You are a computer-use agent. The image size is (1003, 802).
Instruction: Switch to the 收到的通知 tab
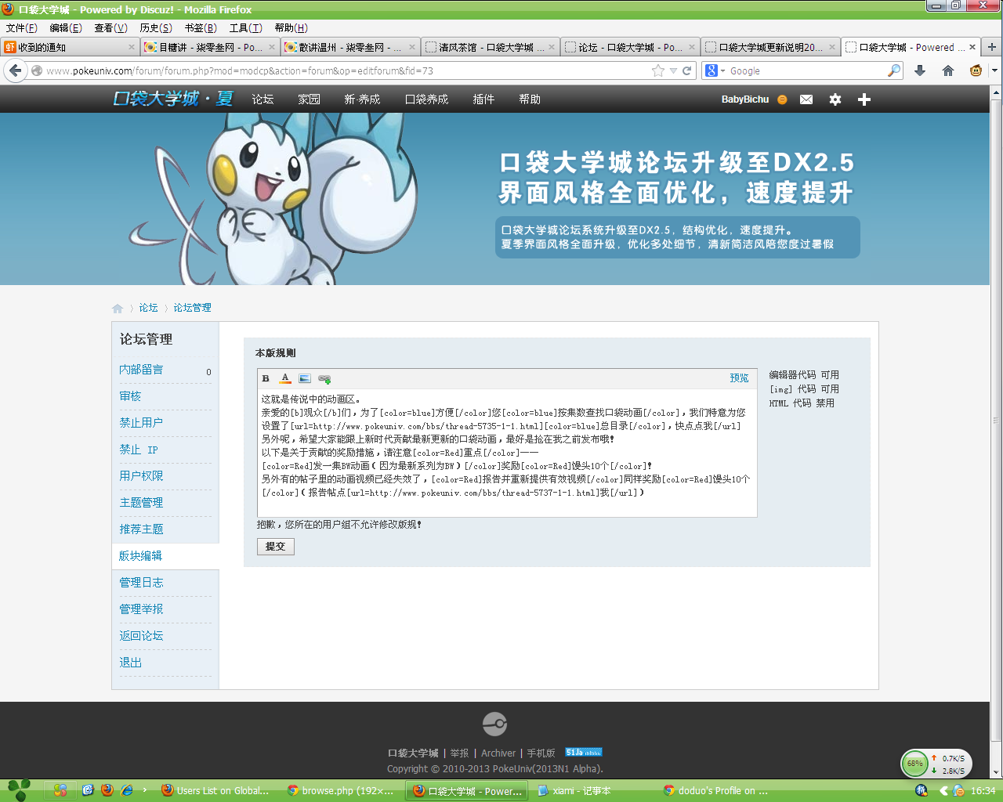tap(70, 47)
